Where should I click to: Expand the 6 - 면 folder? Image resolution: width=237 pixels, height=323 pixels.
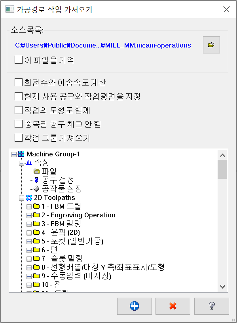[29, 250]
